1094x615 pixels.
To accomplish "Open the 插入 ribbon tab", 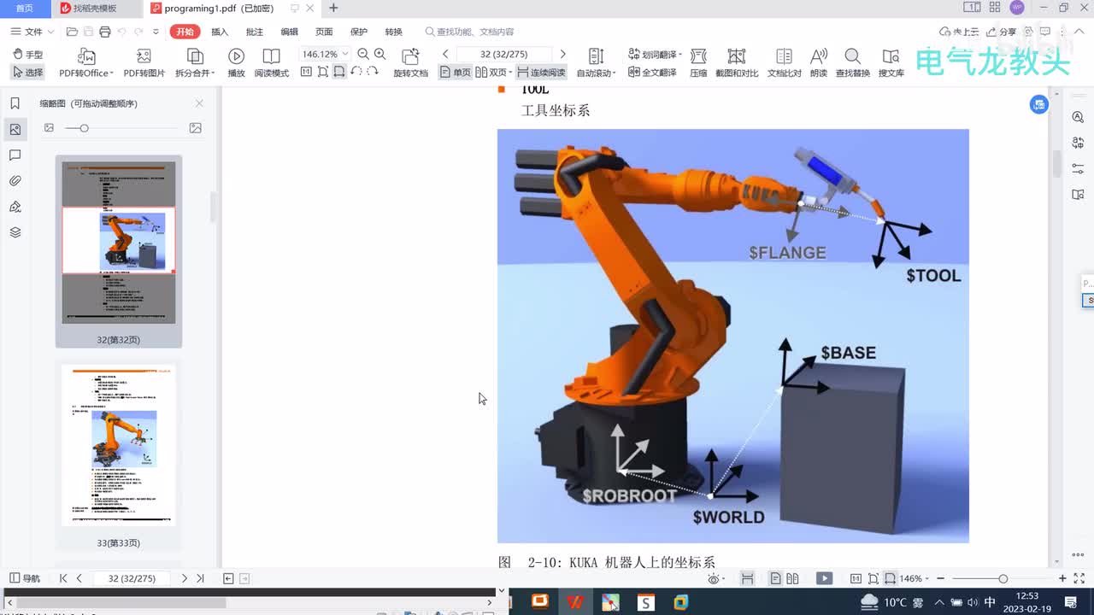I will [x=220, y=32].
